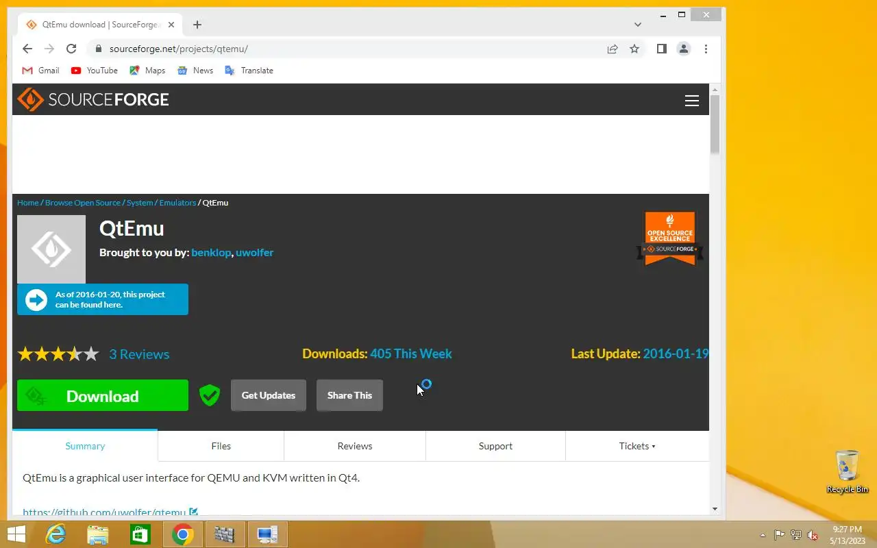Click the share page icon in the address bar
The image size is (877, 548).
(x=613, y=49)
